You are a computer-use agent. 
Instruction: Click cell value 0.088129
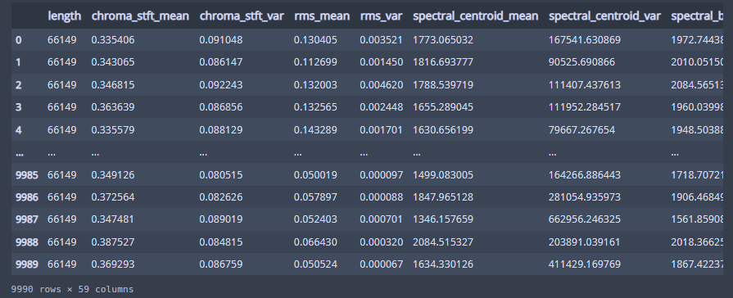(x=221, y=130)
